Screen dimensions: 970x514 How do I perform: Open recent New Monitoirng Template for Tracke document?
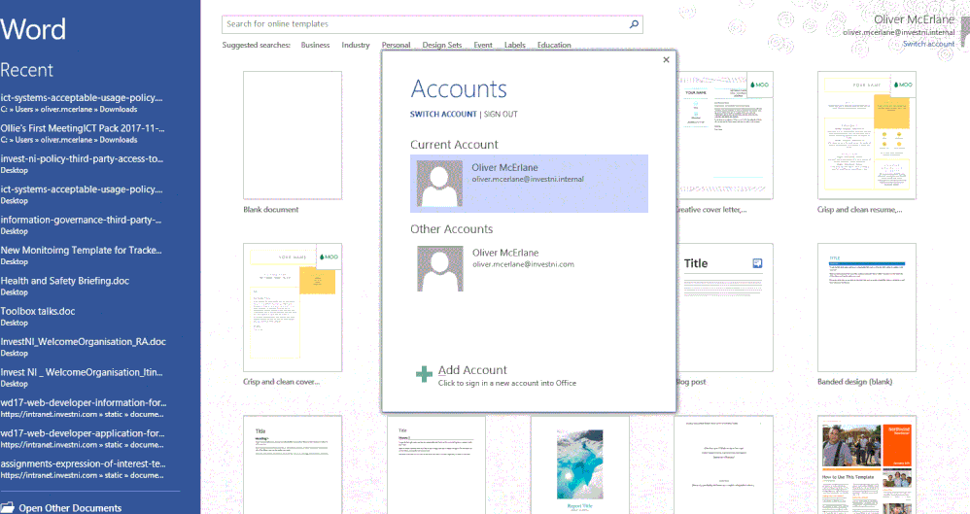coord(82,256)
